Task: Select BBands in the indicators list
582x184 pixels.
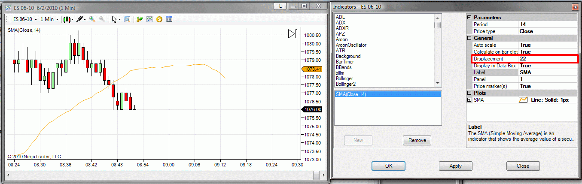Action: pos(344,67)
